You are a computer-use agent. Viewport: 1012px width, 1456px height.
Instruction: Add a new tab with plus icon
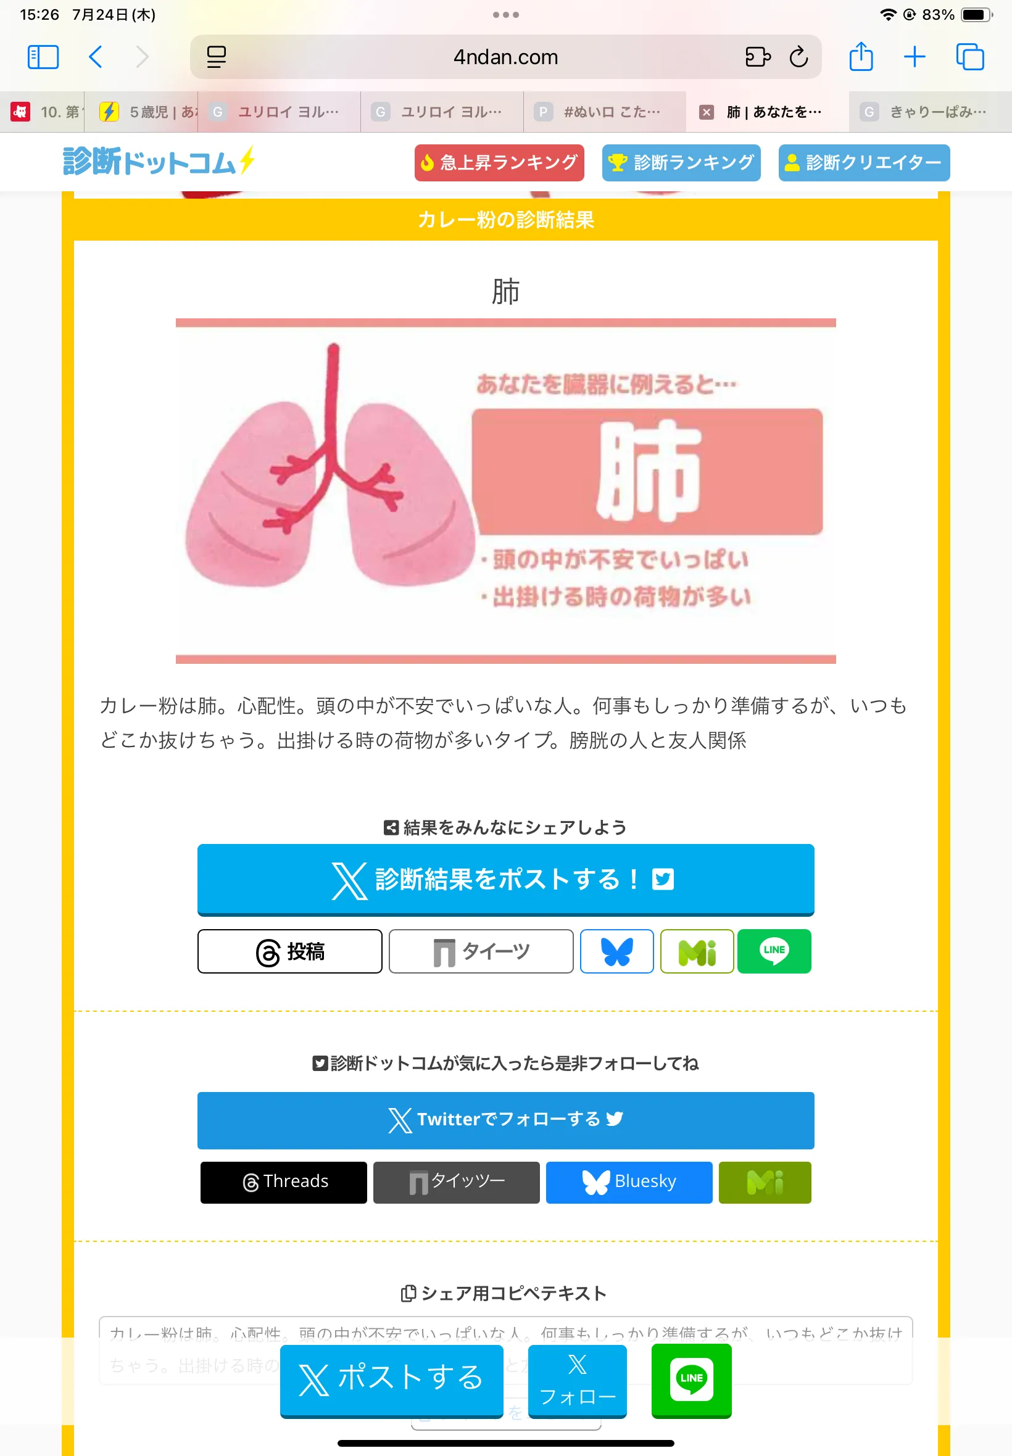click(915, 57)
